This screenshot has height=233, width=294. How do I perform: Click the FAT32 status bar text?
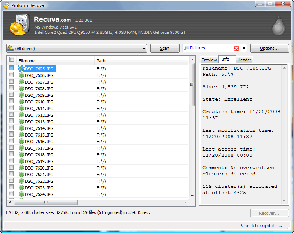point(78,212)
